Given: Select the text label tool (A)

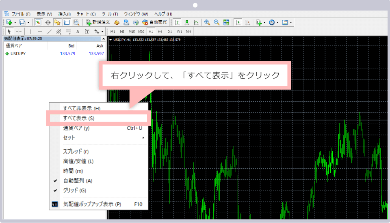Looking at the screenshot, I should [x=78, y=32].
